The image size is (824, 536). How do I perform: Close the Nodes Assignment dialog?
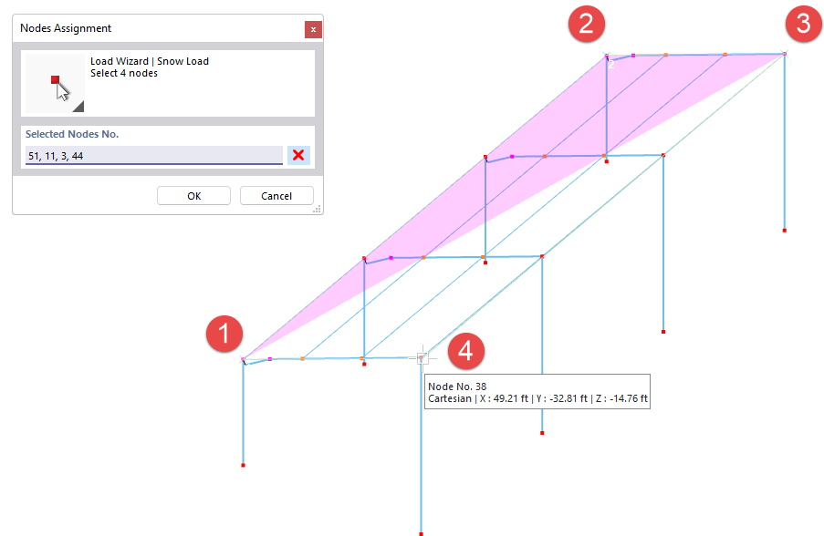[313, 29]
